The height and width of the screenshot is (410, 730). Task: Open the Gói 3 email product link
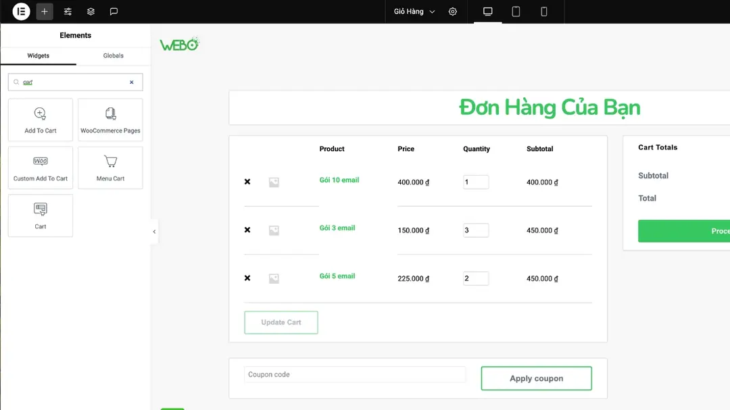pos(337,228)
